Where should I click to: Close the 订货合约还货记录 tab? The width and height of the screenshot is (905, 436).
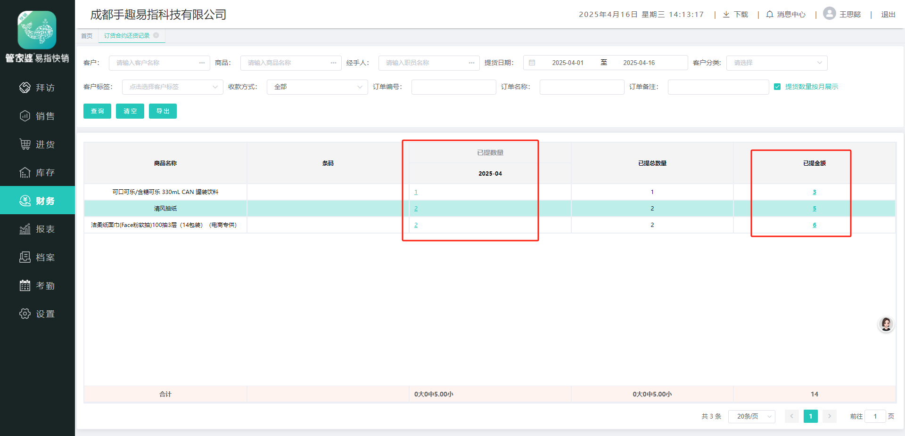(x=156, y=35)
